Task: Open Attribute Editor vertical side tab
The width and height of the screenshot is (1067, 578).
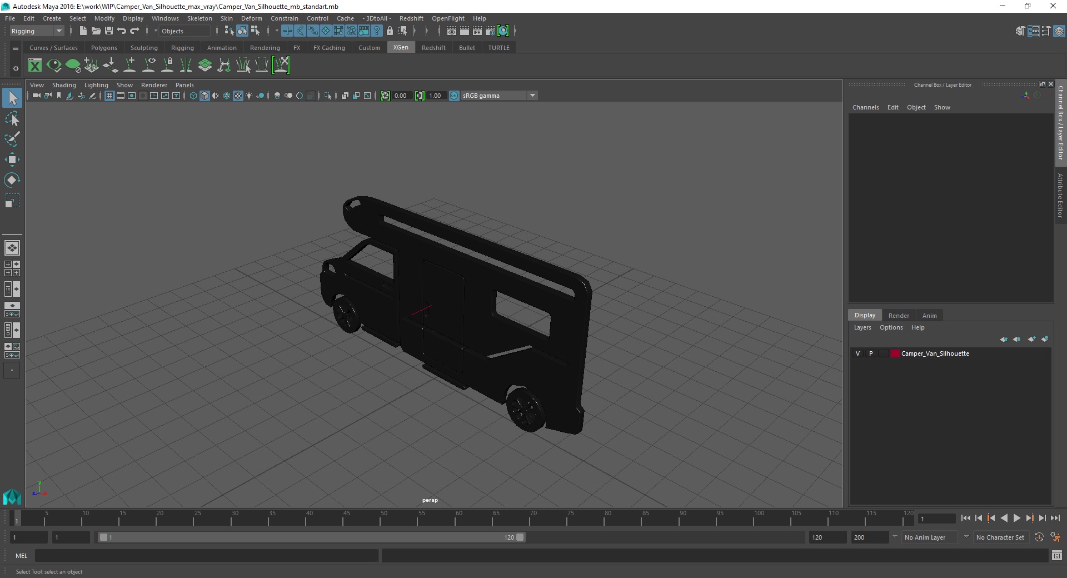Action: (1060, 196)
